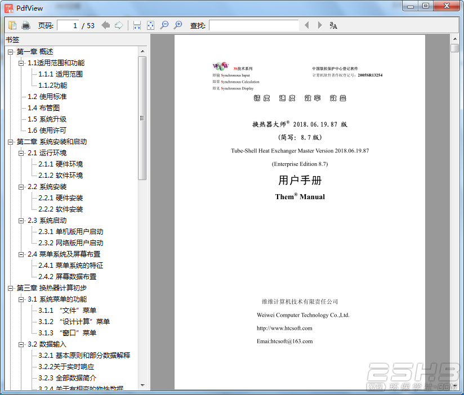The height and width of the screenshot is (395, 464).
Task: Collapse the 3.2 数据输入 node
Action: [21, 345]
